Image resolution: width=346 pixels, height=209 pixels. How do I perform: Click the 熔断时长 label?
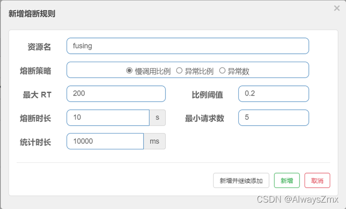pyautogui.click(x=36, y=118)
